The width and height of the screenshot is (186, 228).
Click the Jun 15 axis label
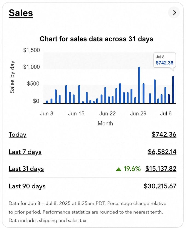click(76, 113)
